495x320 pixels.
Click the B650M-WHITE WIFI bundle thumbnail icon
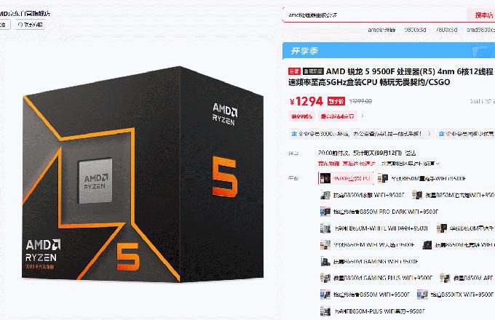click(x=325, y=228)
